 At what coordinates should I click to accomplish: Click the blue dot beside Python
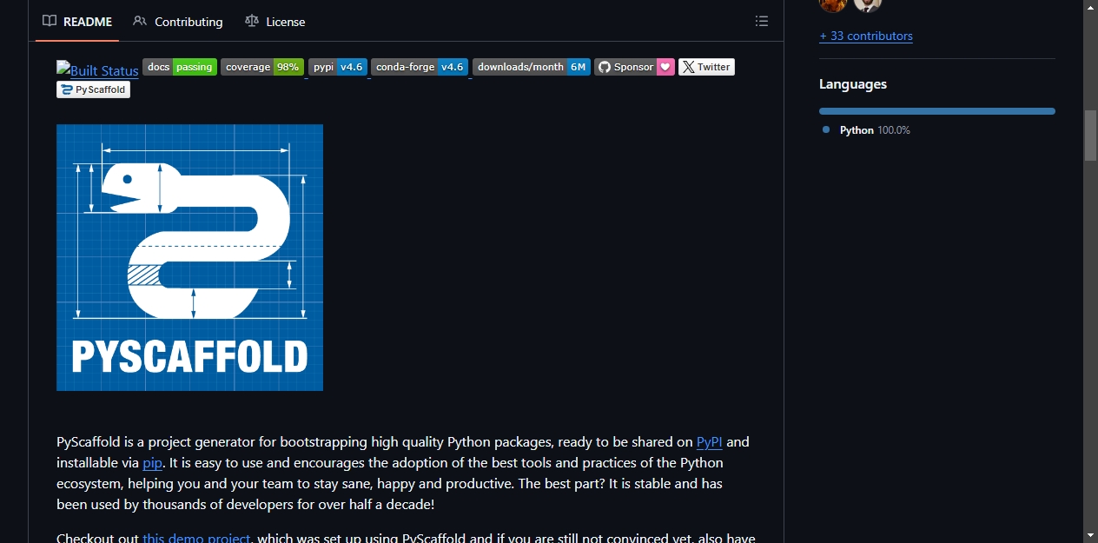(826, 130)
